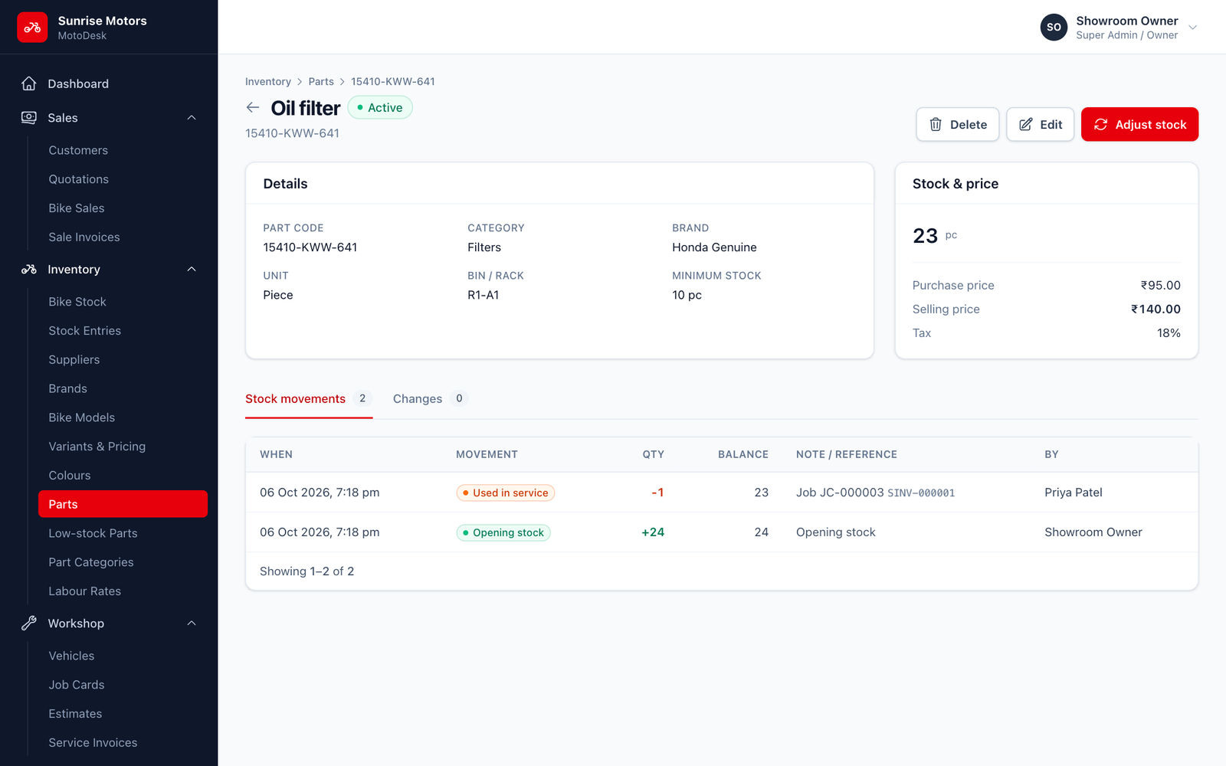Open Service Invoices page
Viewport: 1226px width, 766px height.
(x=123, y=743)
